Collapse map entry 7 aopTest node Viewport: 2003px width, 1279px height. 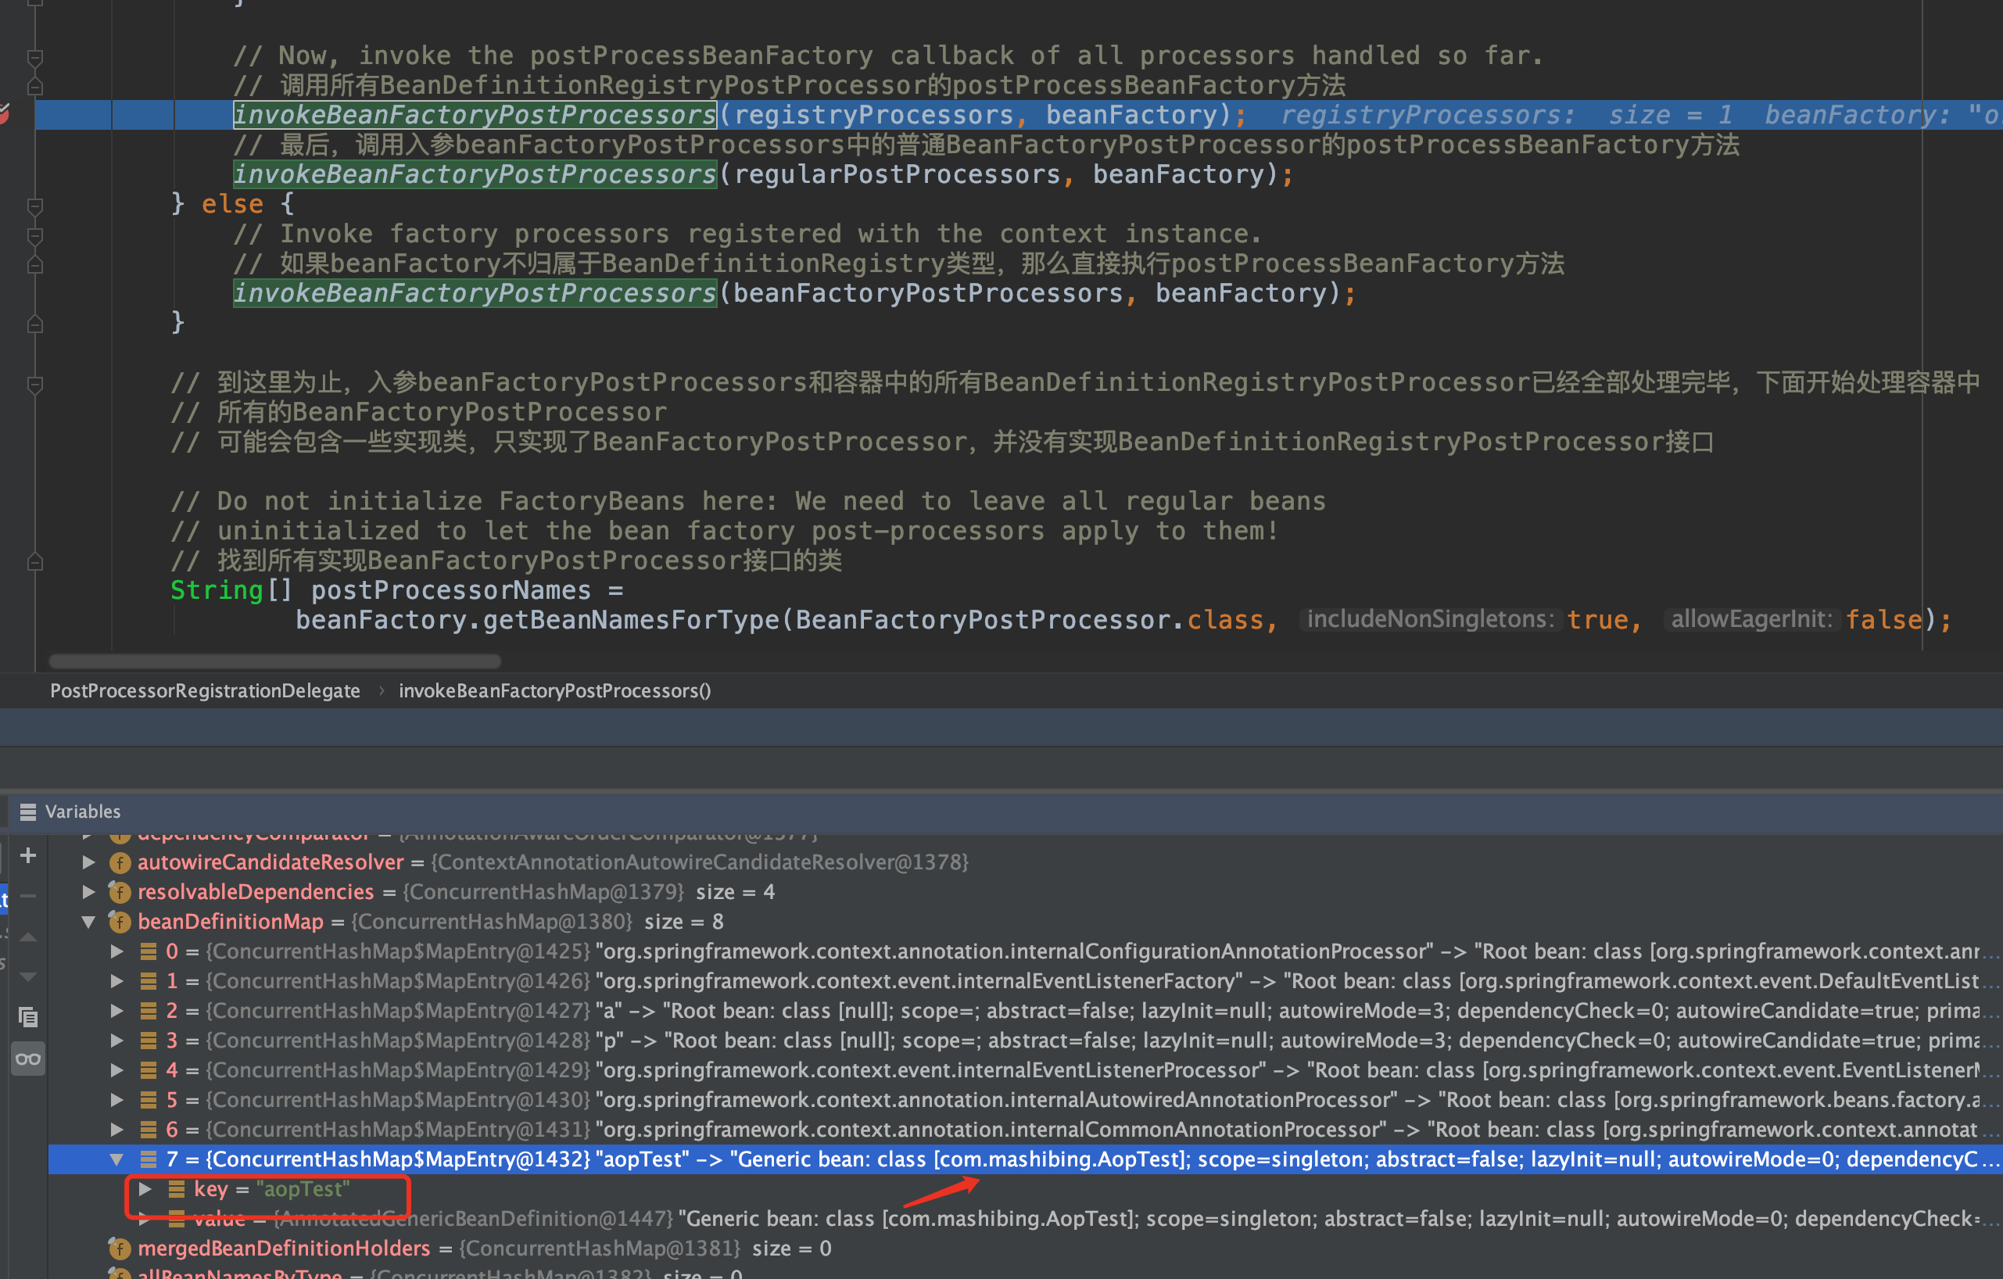pos(116,1159)
